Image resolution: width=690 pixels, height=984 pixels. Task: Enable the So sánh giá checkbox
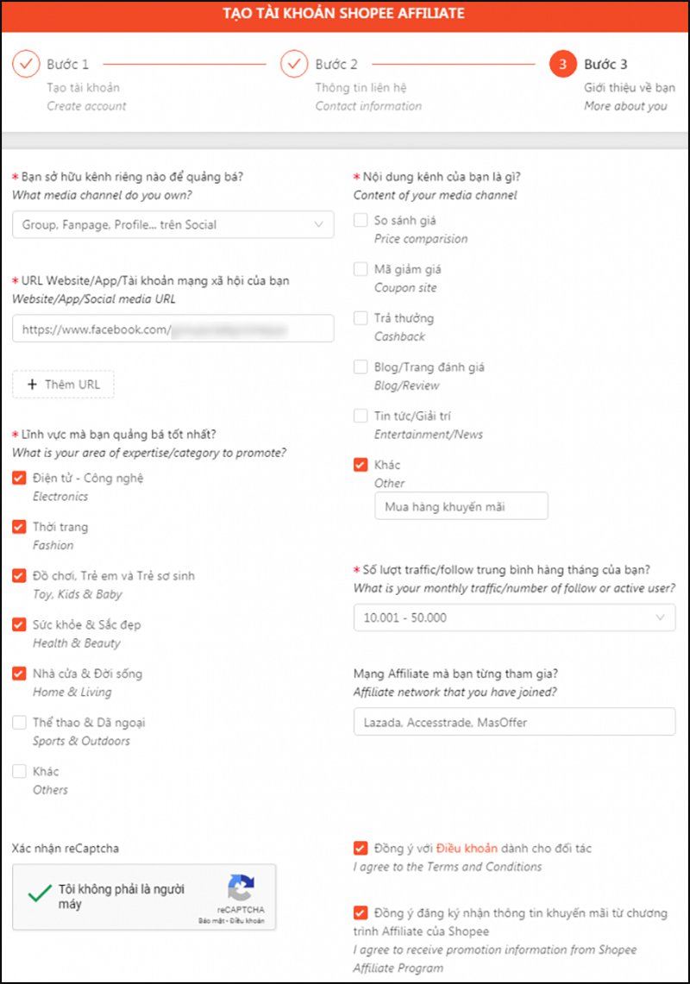pyautogui.click(x=361, y=220)
